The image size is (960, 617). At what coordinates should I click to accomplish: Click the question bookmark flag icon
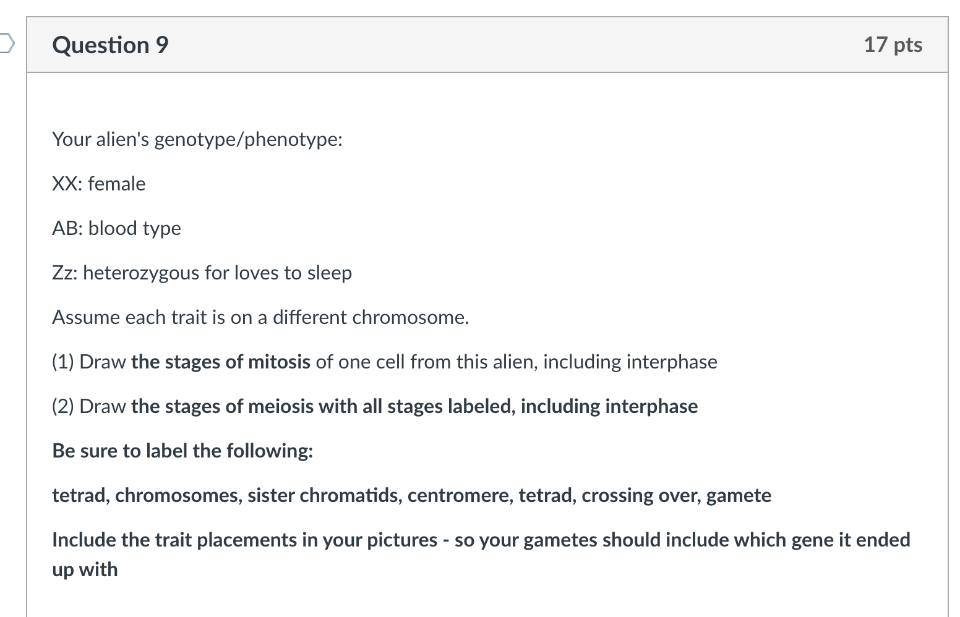6,41
